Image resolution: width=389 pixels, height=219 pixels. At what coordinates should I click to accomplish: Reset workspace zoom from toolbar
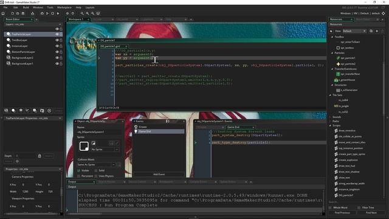click(x=88, y=13)
